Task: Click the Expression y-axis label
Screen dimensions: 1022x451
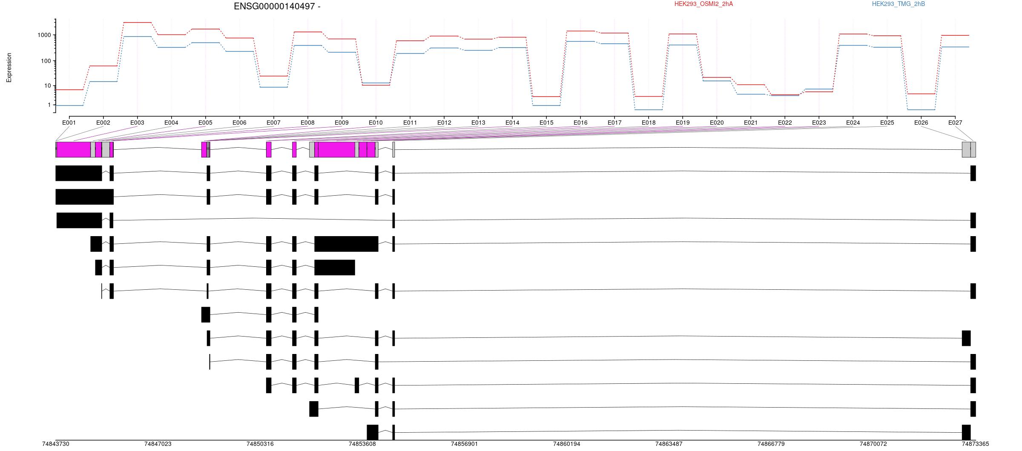Action: tap(9, 68)
